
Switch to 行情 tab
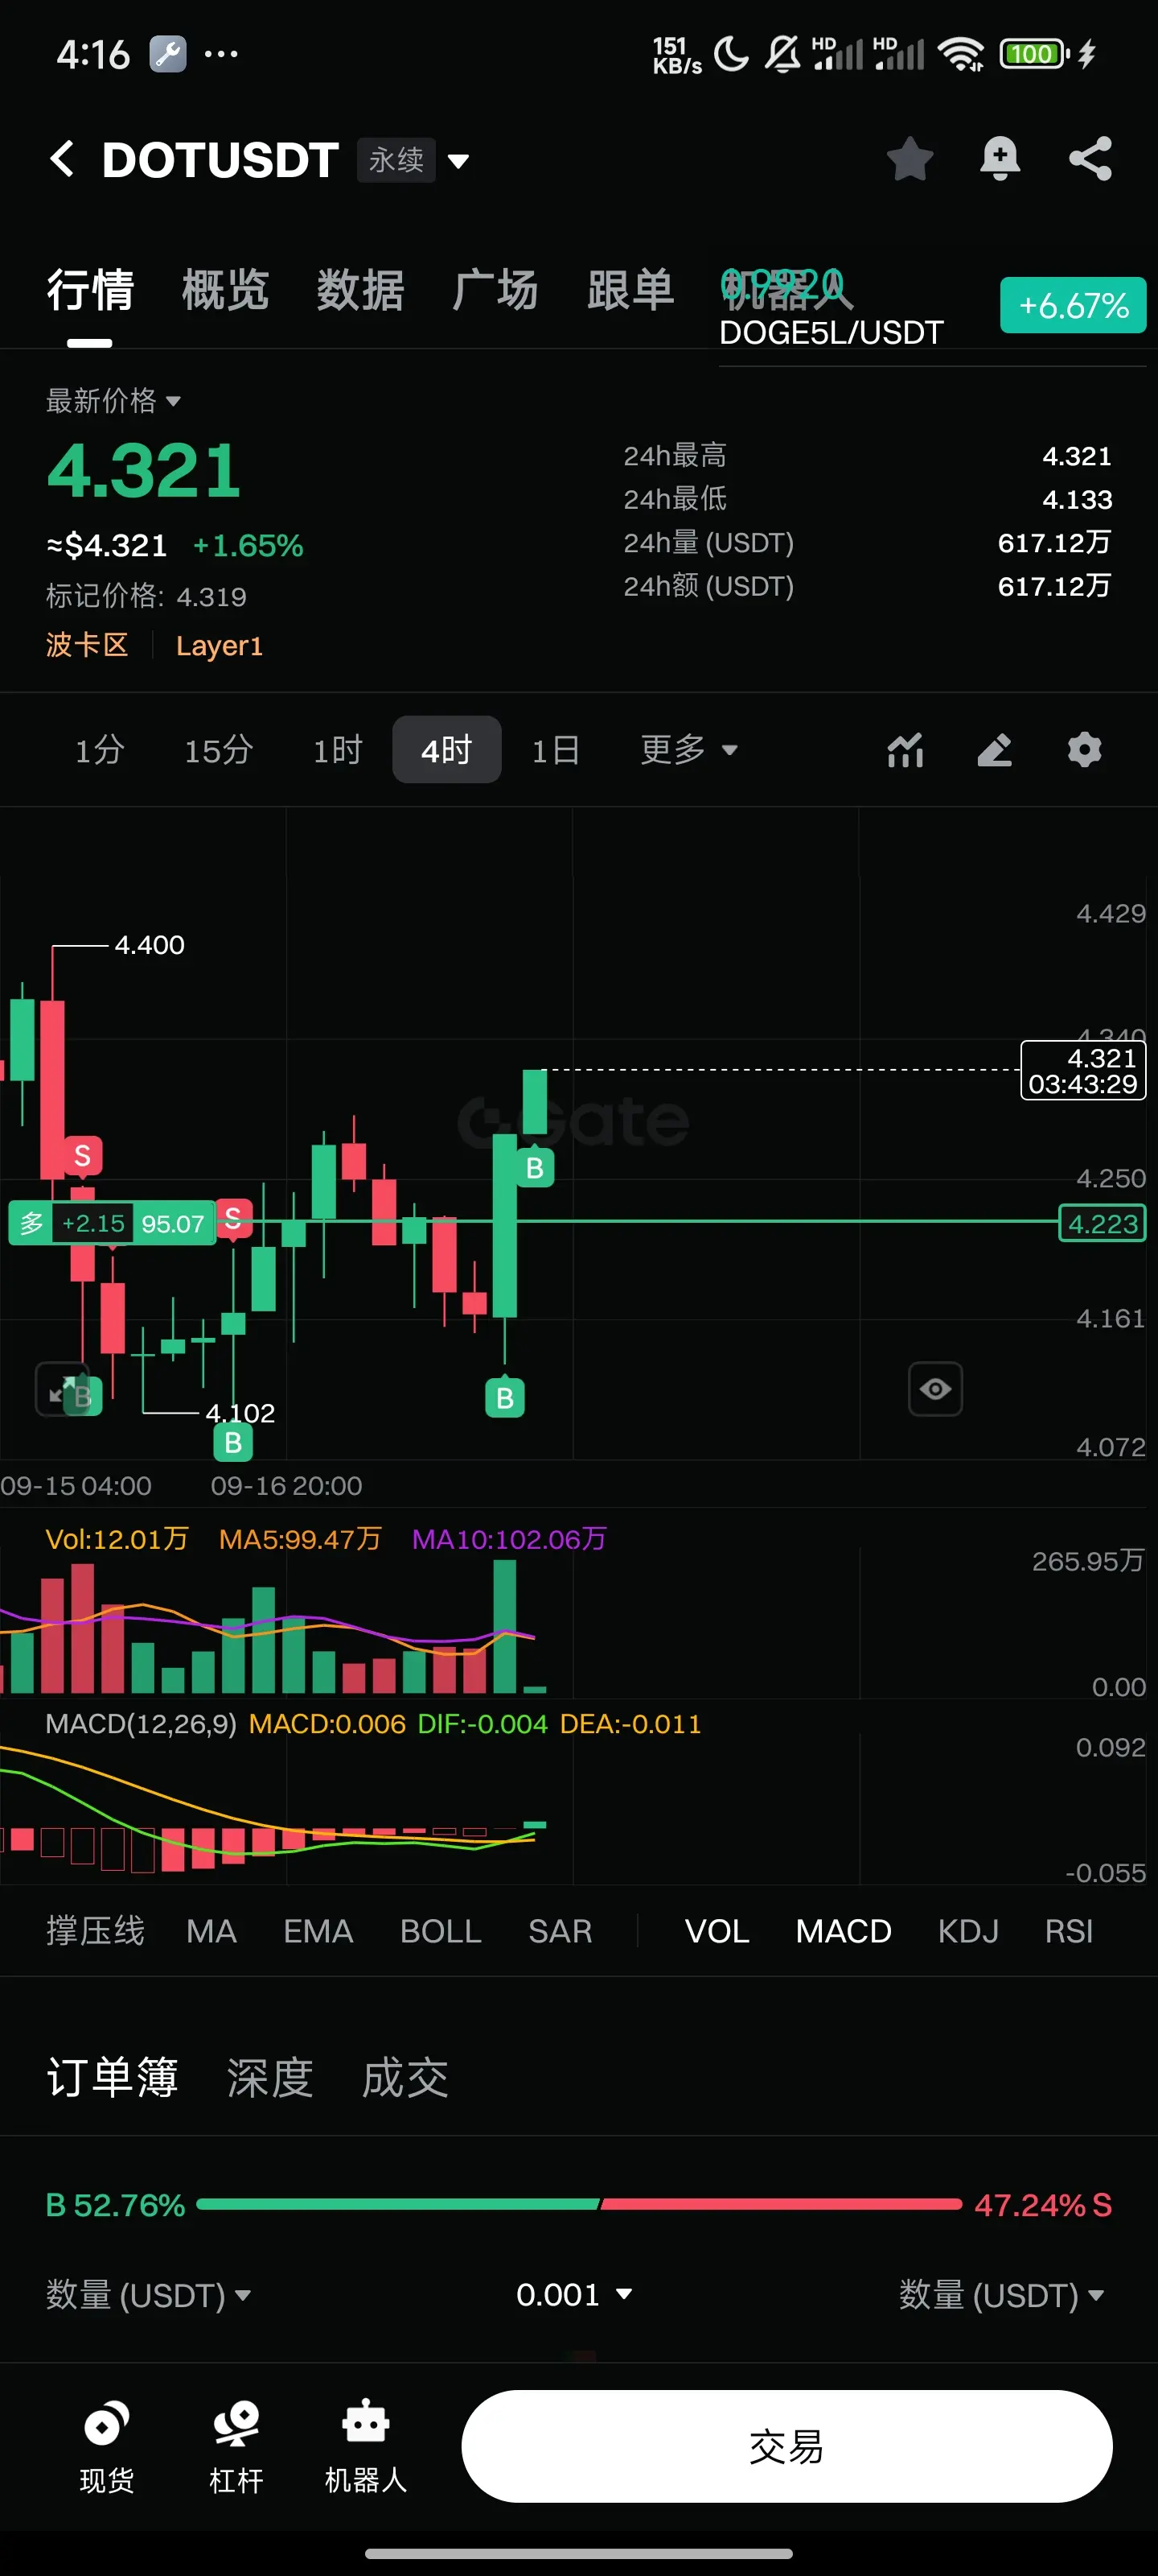[x=90, y=291]
